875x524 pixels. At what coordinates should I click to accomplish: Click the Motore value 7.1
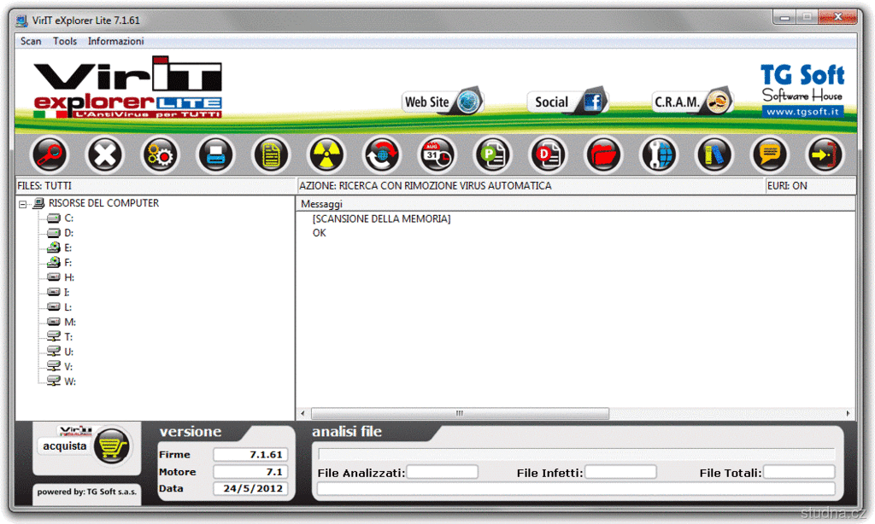250,472
